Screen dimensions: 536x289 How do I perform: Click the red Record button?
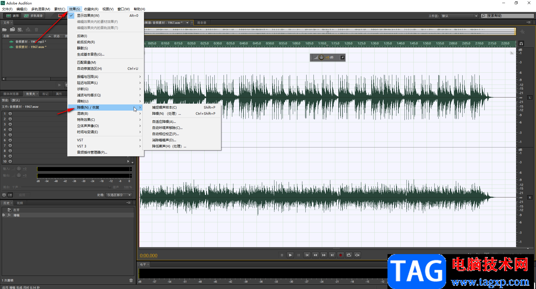pyautogui.click(x=341, y=255)
